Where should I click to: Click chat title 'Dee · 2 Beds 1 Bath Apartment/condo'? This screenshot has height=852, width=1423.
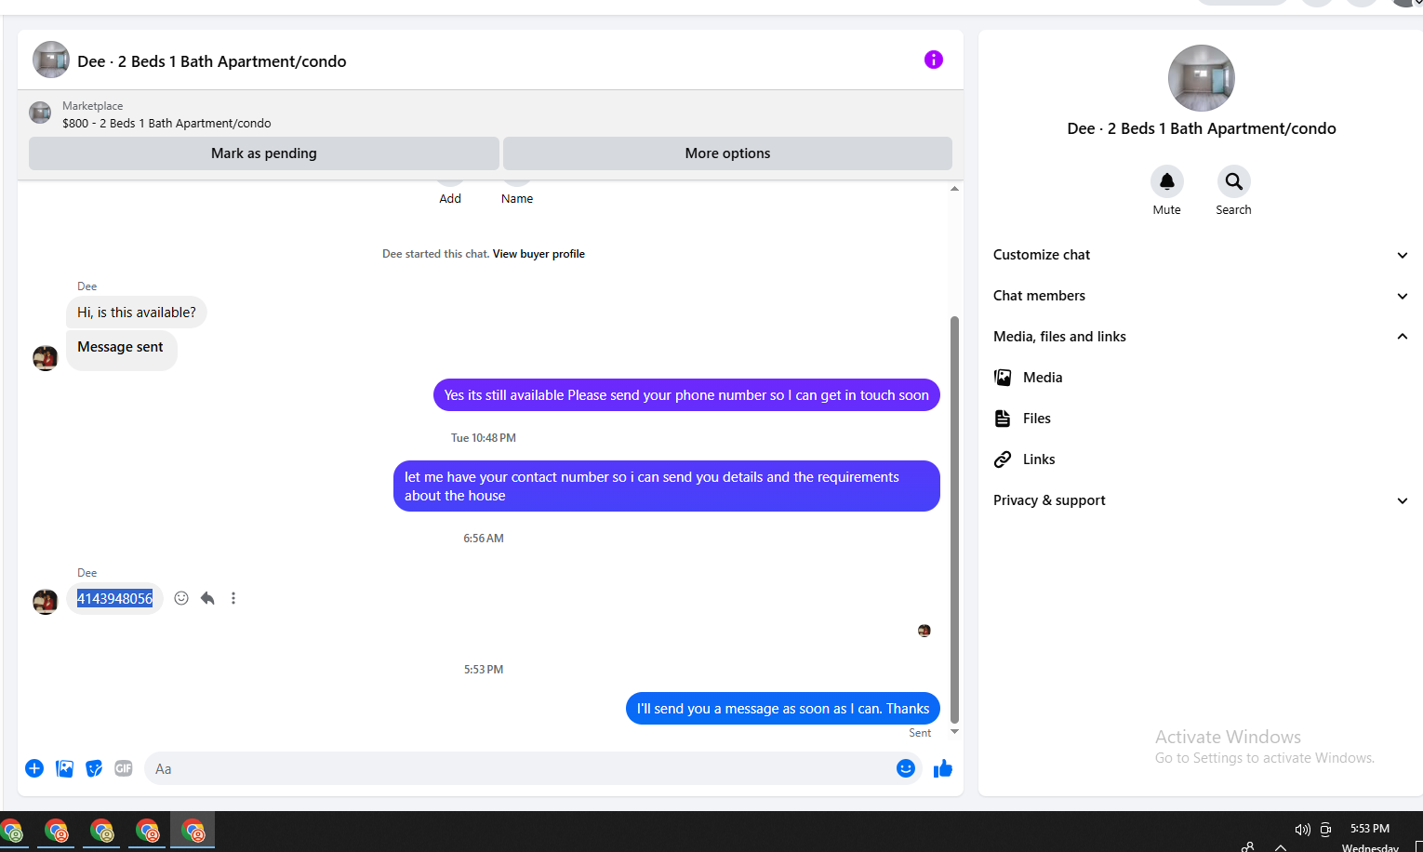[x=212, y=61]
